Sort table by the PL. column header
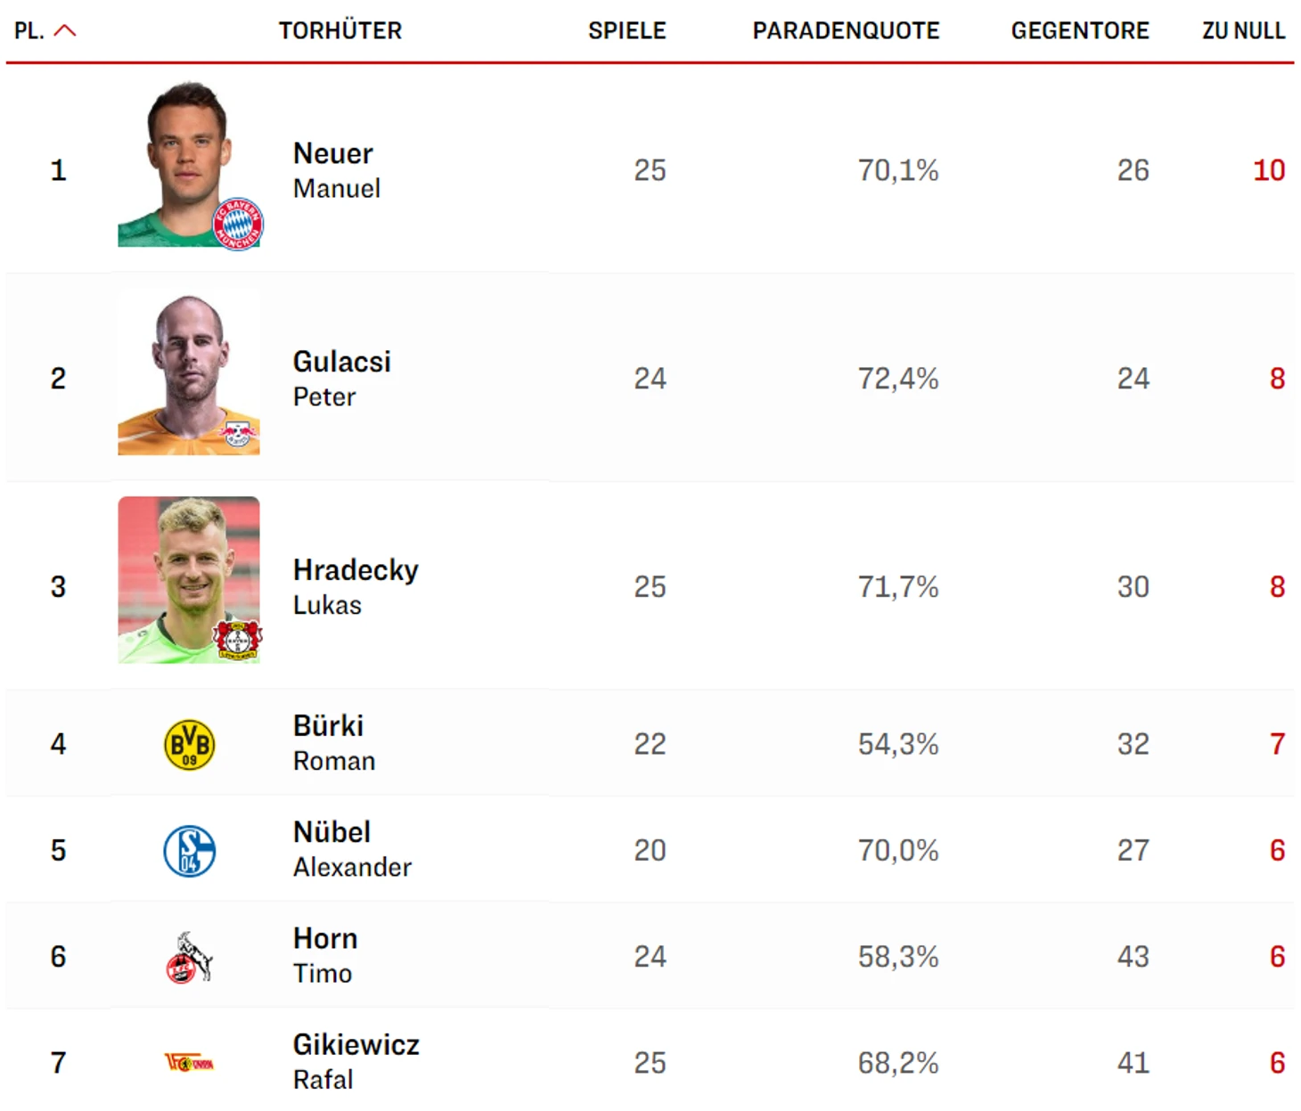Screen dimensions: 1301x1111 pyautogui.click(x=29, y=31)
